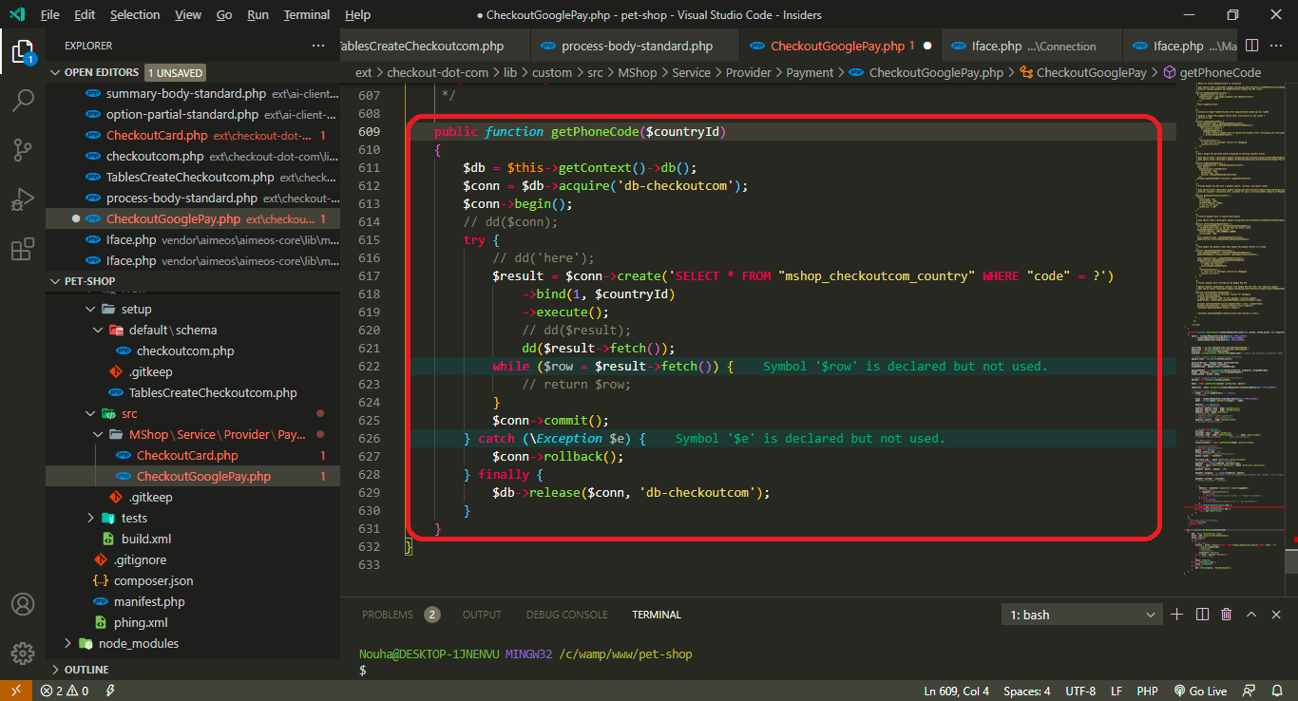Show the Output panel tab

click(482, 615)
